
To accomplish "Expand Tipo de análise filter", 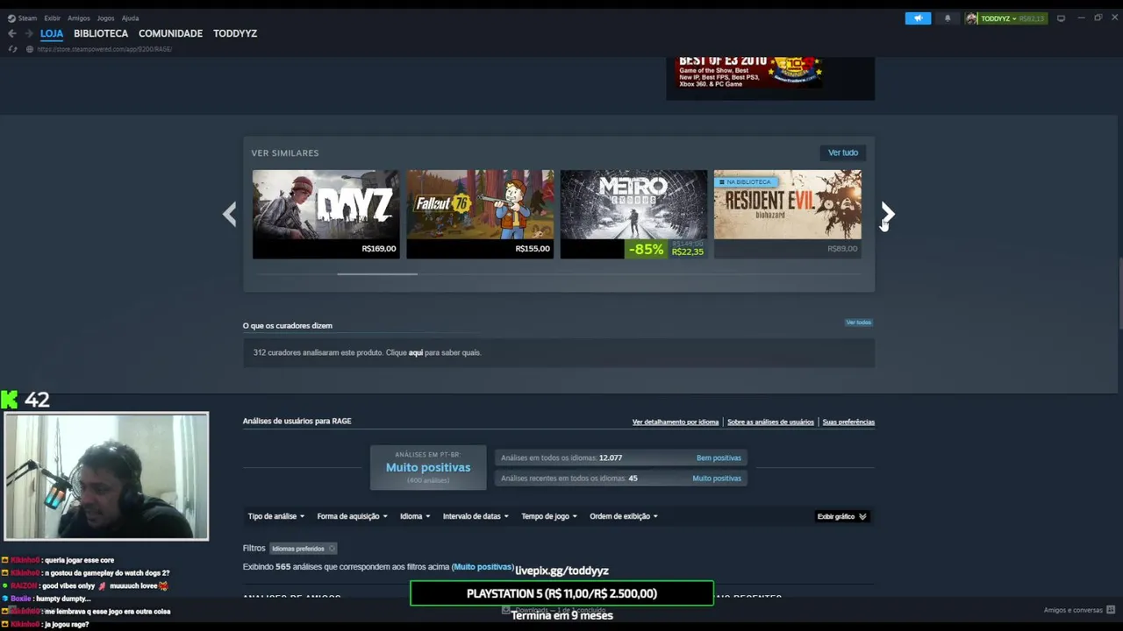I will click(x=275, y=516).
